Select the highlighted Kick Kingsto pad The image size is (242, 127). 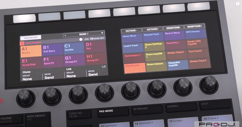pos(135,68)
